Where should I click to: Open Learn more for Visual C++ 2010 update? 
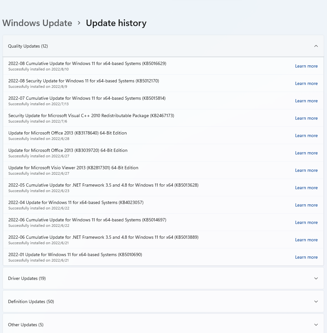click(306, 118)
